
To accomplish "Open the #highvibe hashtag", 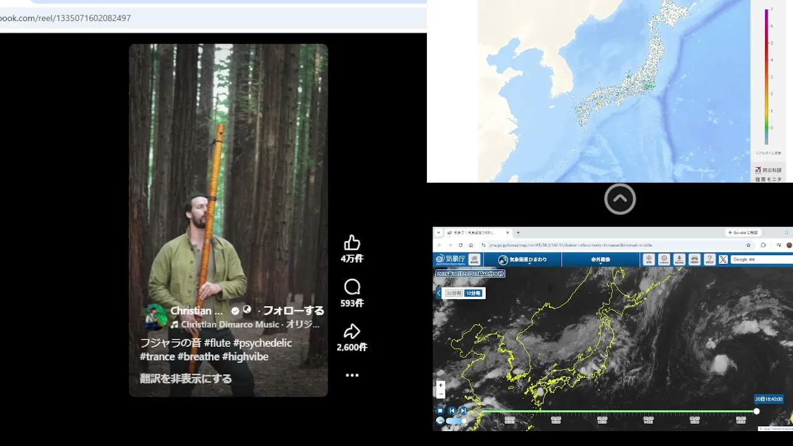I will coord(245,356).
